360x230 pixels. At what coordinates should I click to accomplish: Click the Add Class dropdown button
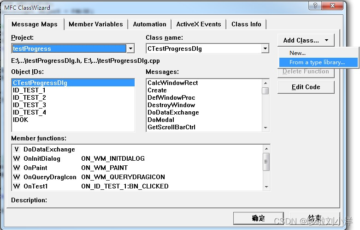(x=306, y=40)
